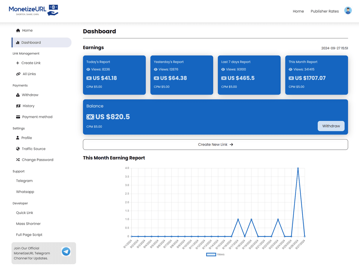The width and height of the screenshot is (359, 269).
Task: Click the Payment method card icon
Action: (x=18, y=117)
